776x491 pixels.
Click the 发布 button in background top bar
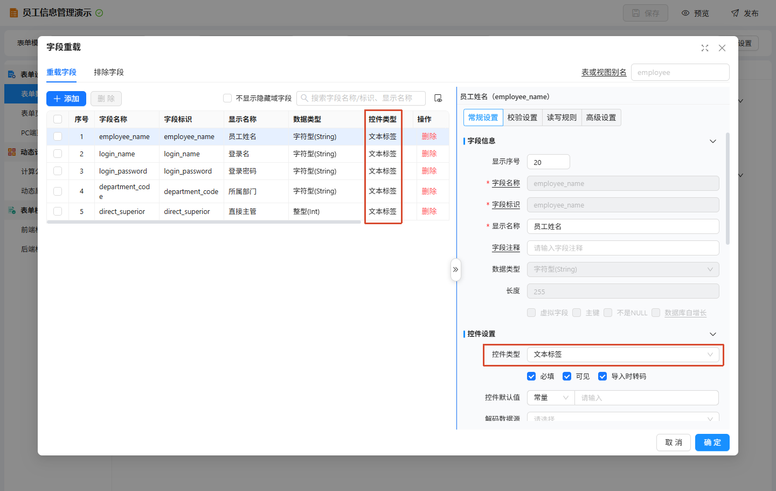[745, 13]
